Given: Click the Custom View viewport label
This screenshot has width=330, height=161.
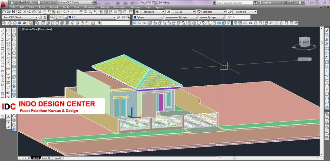Looking at the screenshot, I should [x=30, y=29].
